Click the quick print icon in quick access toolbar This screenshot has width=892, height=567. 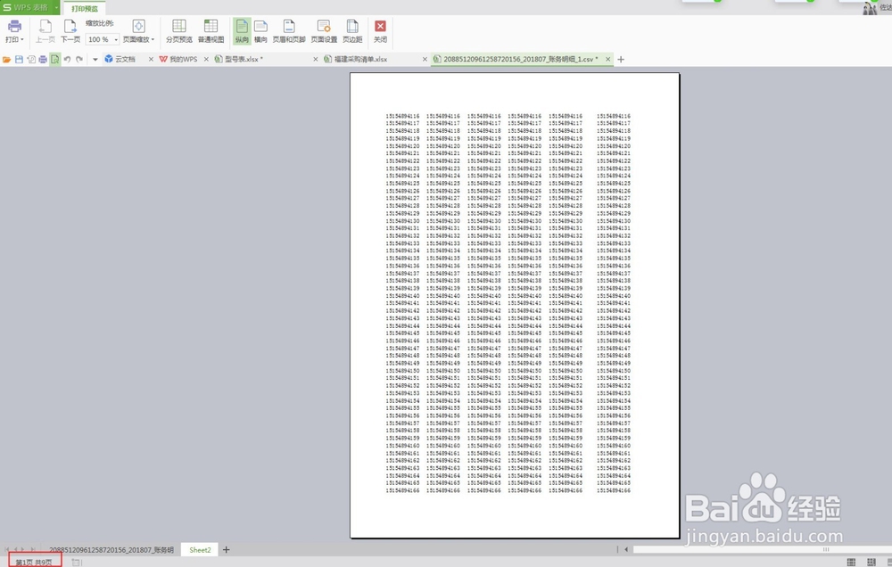point(43,59)
